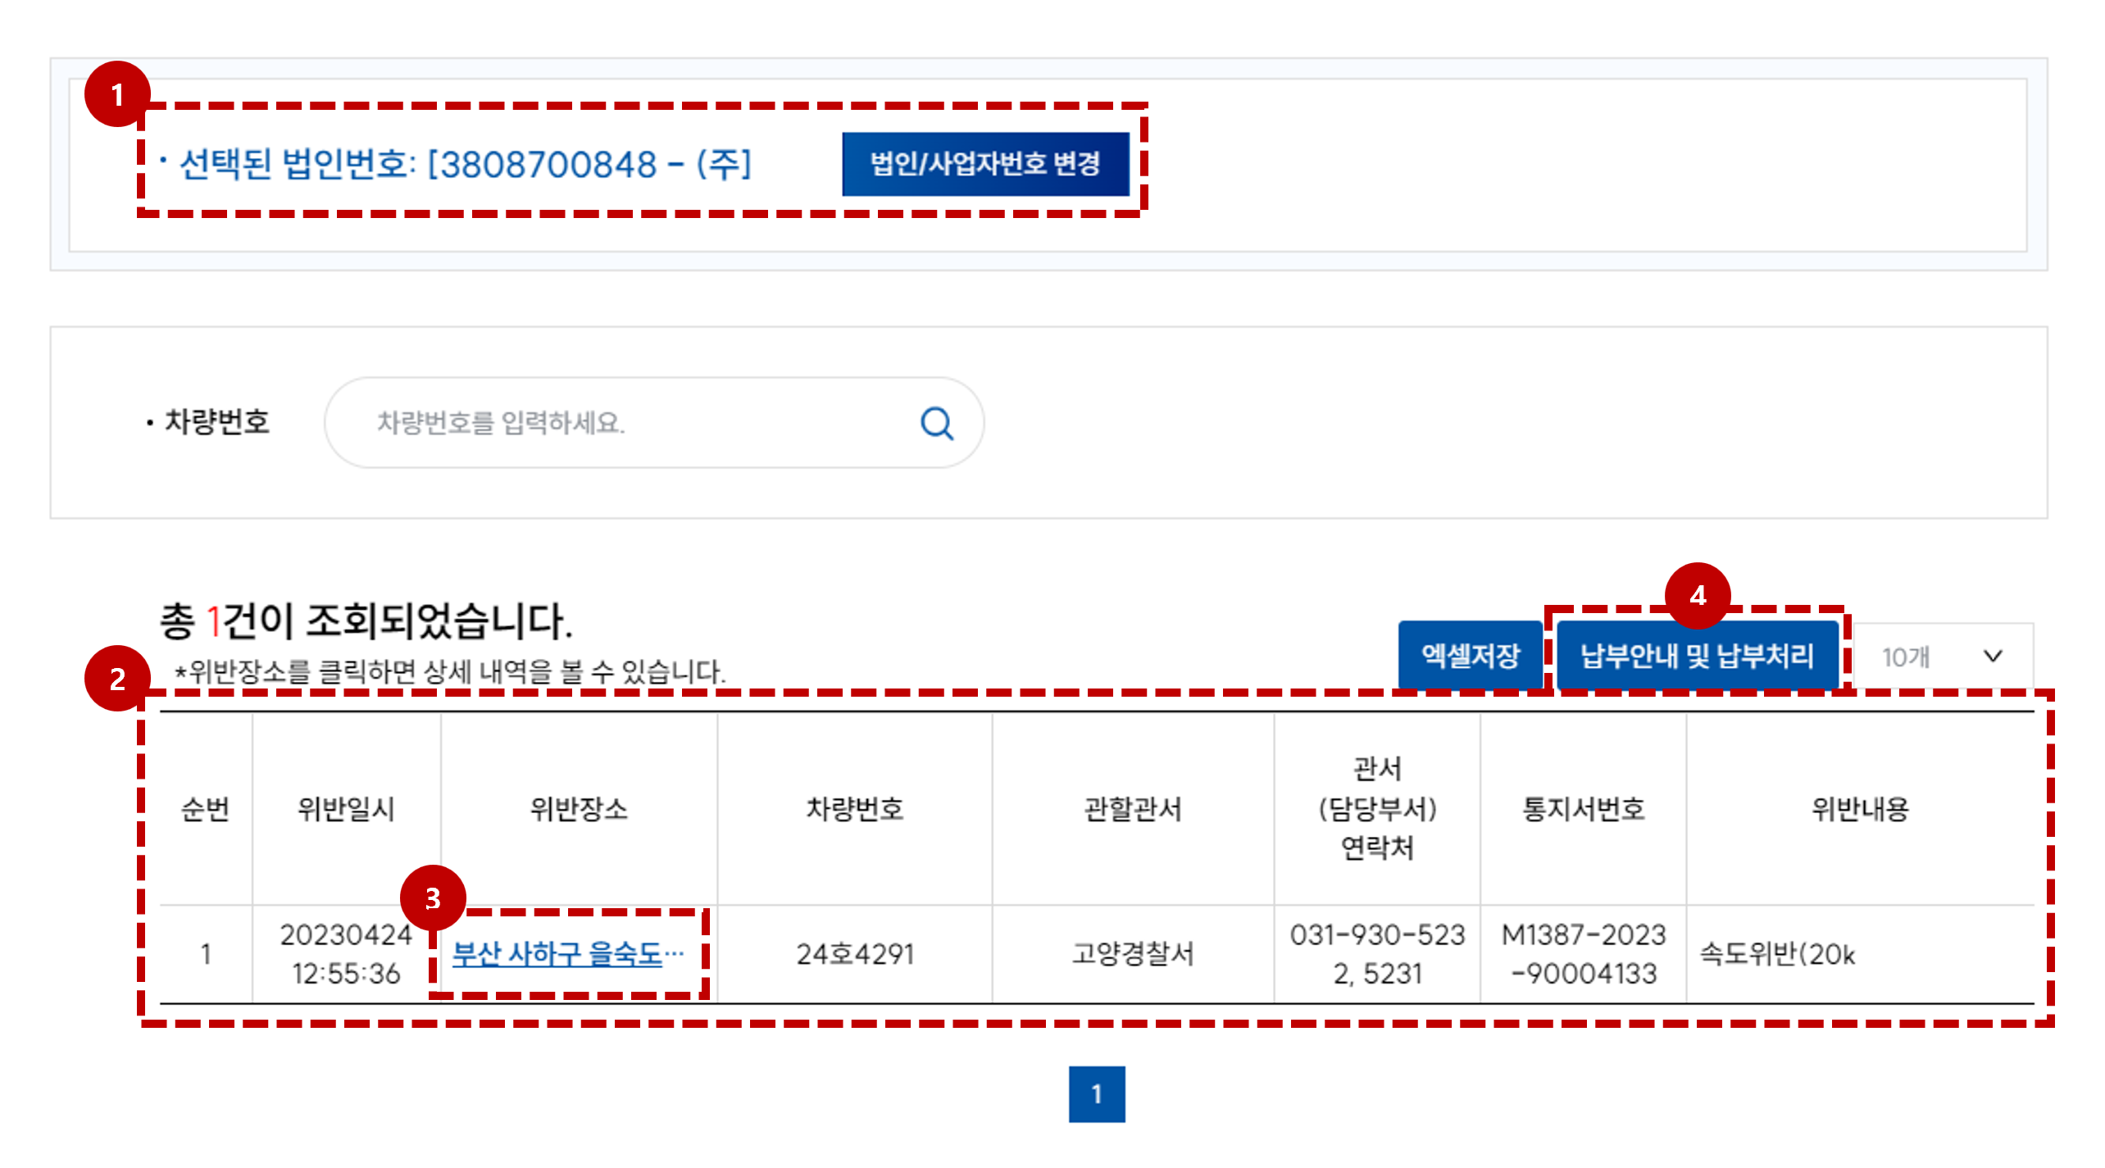
Task: Click the 차량번호 column header
Action: pyautogui.click(x=854, y=809)
